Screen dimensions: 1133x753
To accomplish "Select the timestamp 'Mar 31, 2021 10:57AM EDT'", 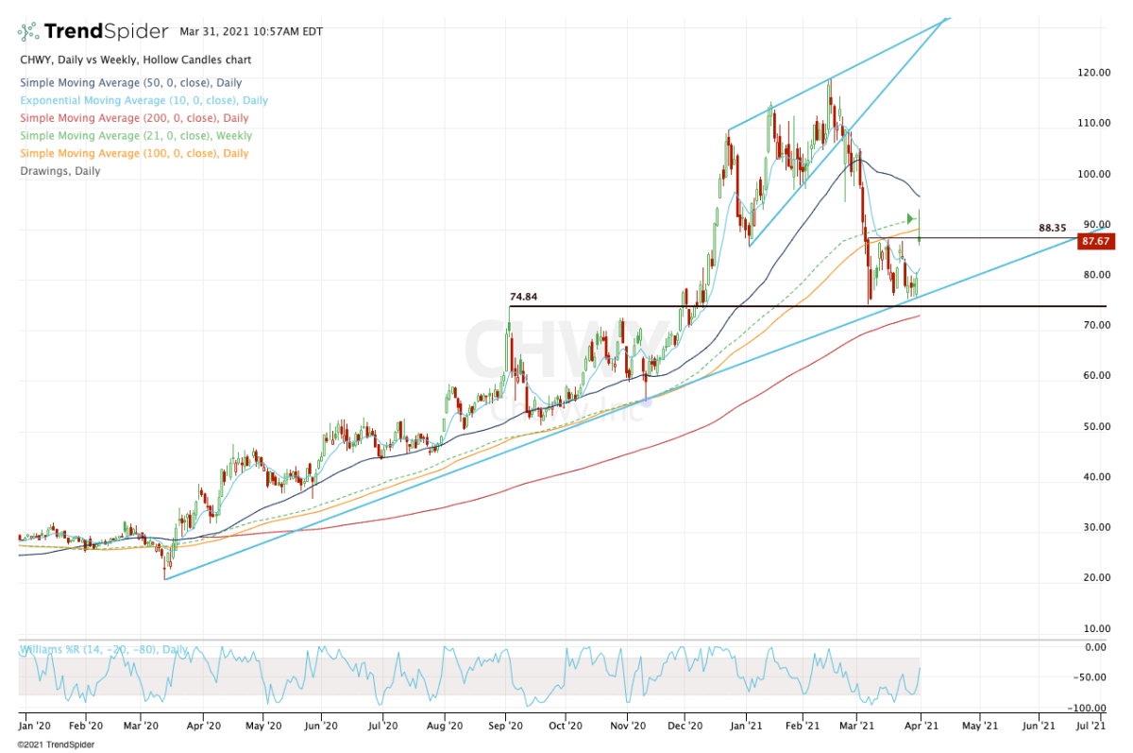I will click(251, 31).
